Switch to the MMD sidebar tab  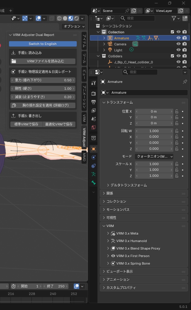point(84,157)
